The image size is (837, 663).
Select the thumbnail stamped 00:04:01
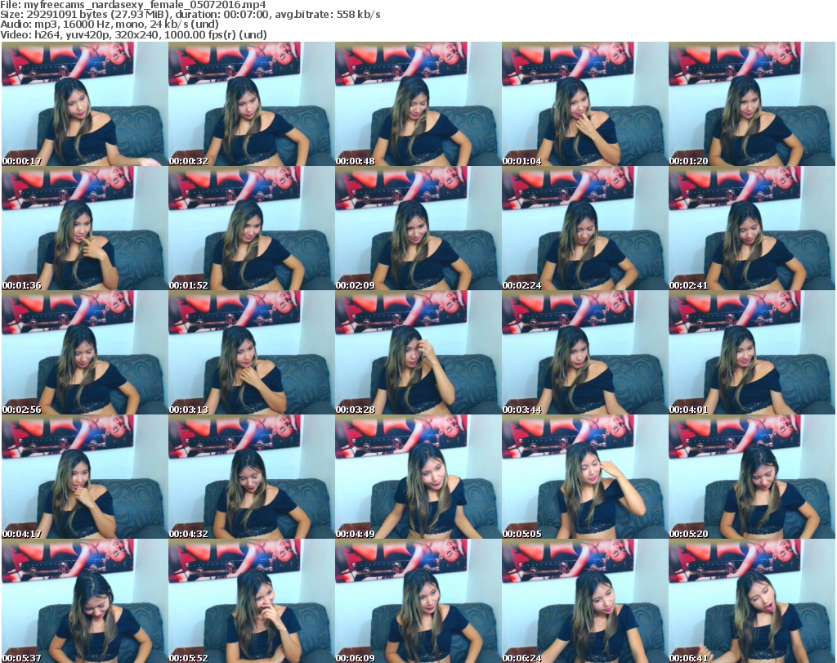point(752,353)
